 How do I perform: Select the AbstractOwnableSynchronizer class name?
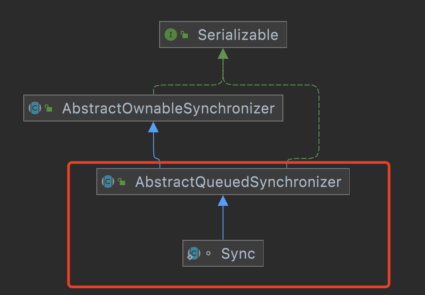point(168,108)
